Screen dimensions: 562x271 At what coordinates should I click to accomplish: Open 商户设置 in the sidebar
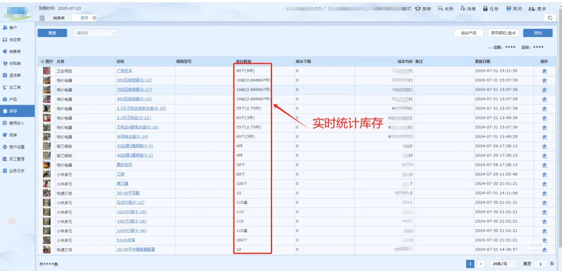tap(17, 147)
